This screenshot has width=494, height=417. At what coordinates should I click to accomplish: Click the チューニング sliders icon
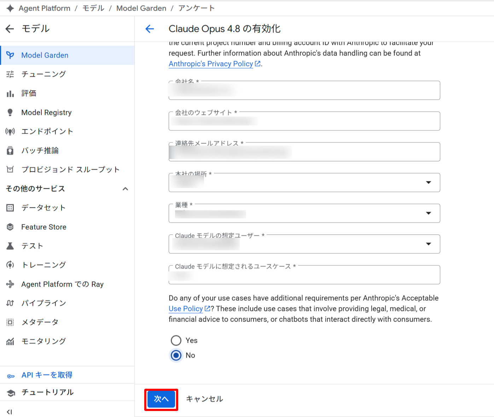pyautogui.click(x=10, y=74)
